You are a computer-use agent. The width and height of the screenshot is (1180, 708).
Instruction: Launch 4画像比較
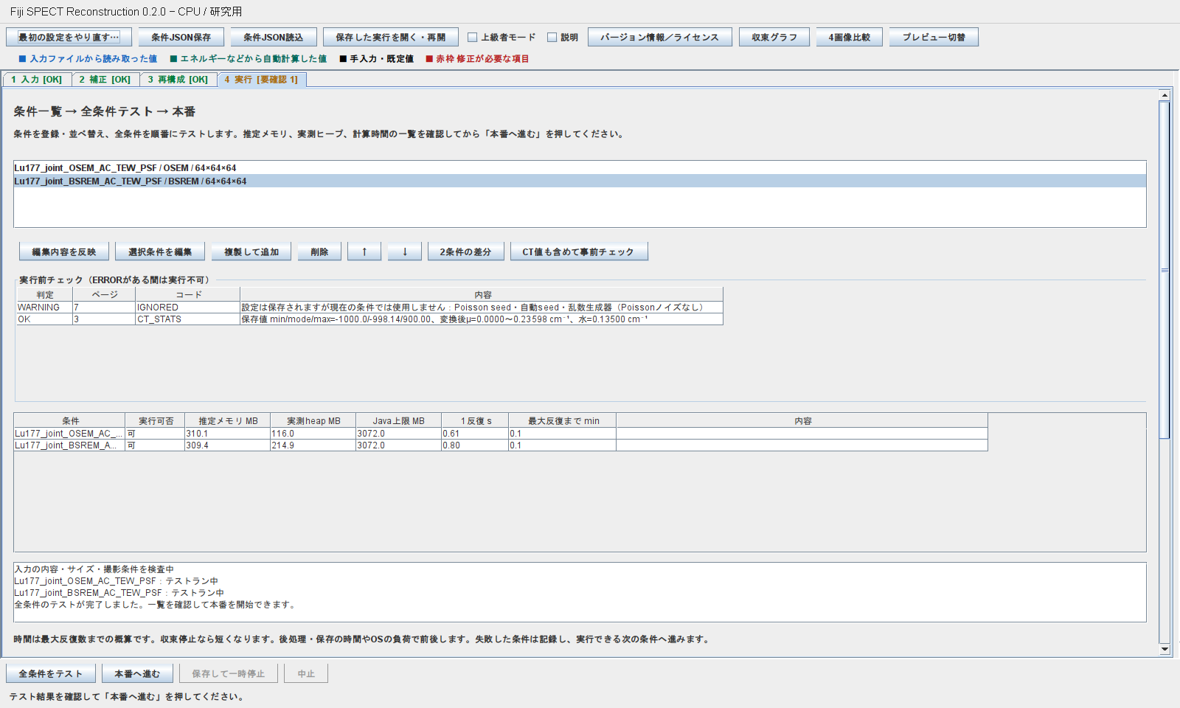coord(850,37)
